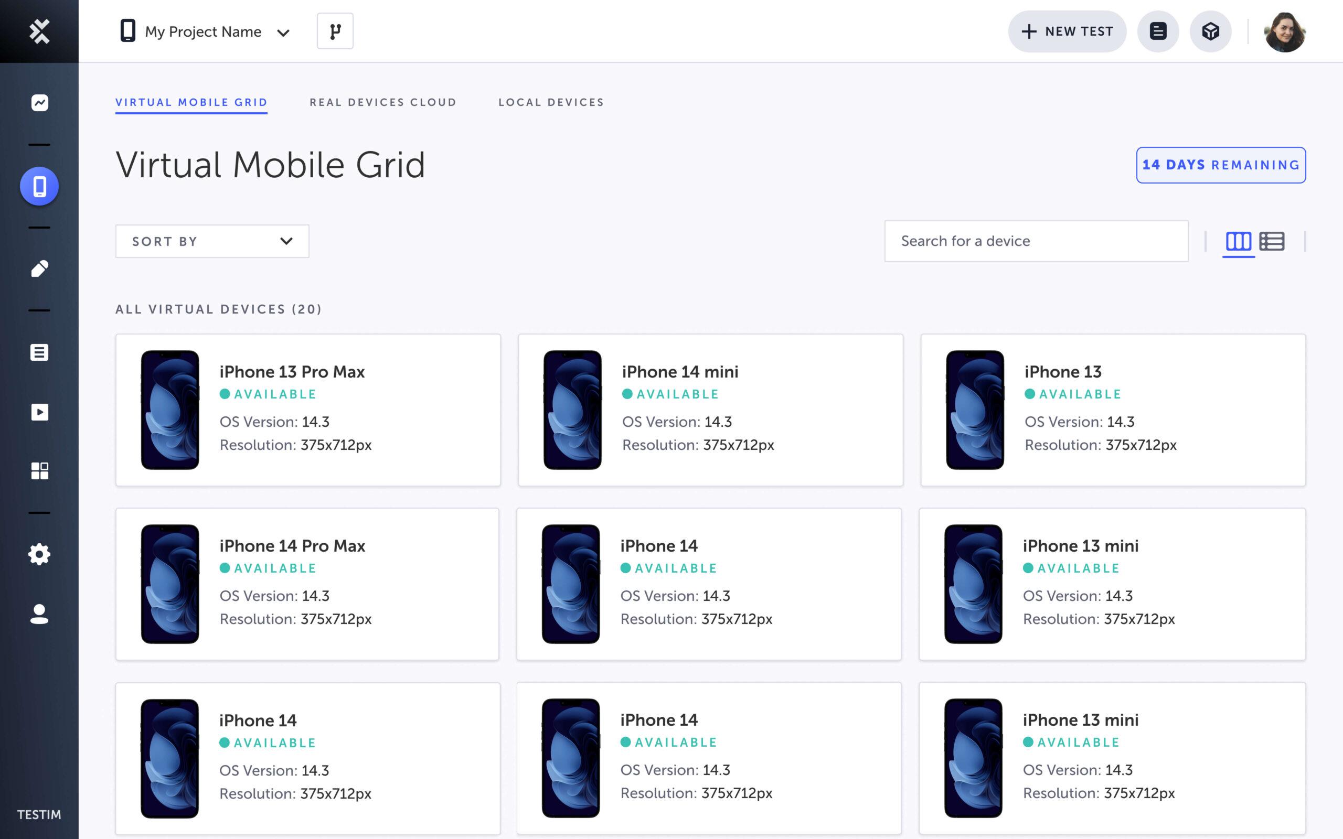This screenshot has width=1343, height=839.
Task: Click the New Test button
Action: point(1067,31)
